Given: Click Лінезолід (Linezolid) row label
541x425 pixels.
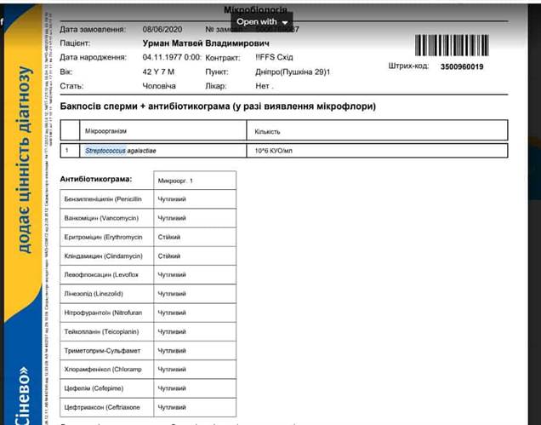Looking at the screenshot, I should (x=94, y=294).
